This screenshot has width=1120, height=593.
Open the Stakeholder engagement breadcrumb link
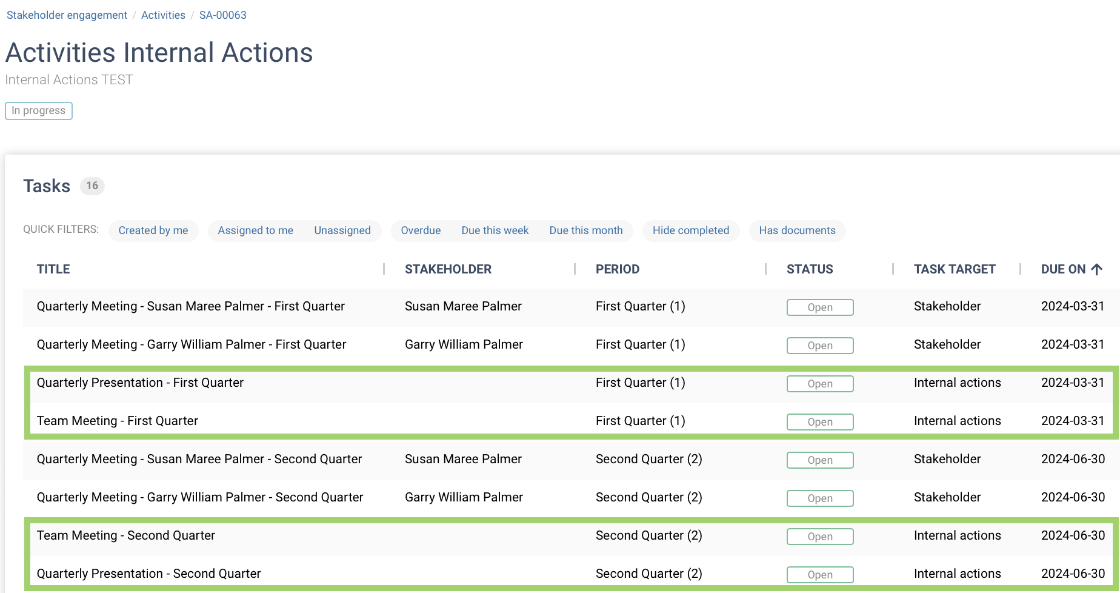67,15
